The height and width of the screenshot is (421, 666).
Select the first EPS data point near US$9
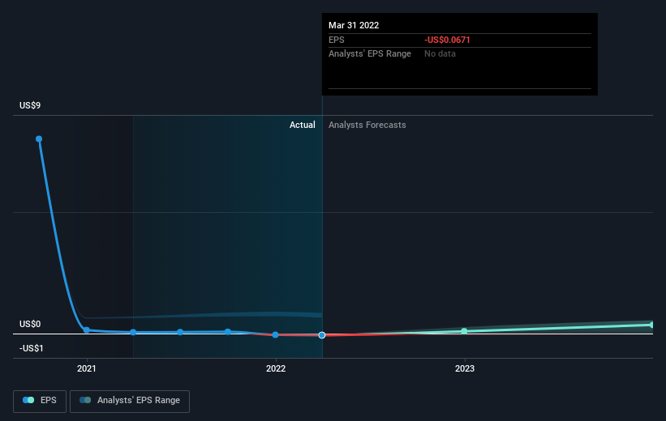point(39,139)
